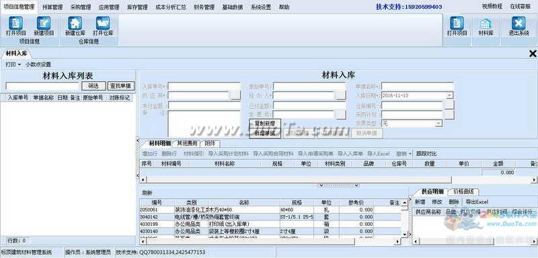Click the 打开项目 icon in 项目信息 group
This screenshot has width=538, height=258.
tap(15, 24)
